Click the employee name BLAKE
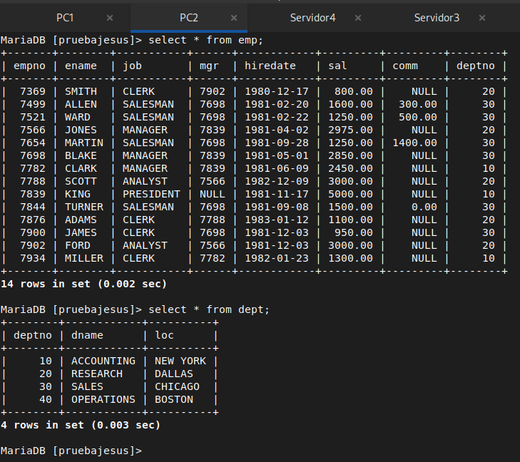 click(x=81, y=155)
